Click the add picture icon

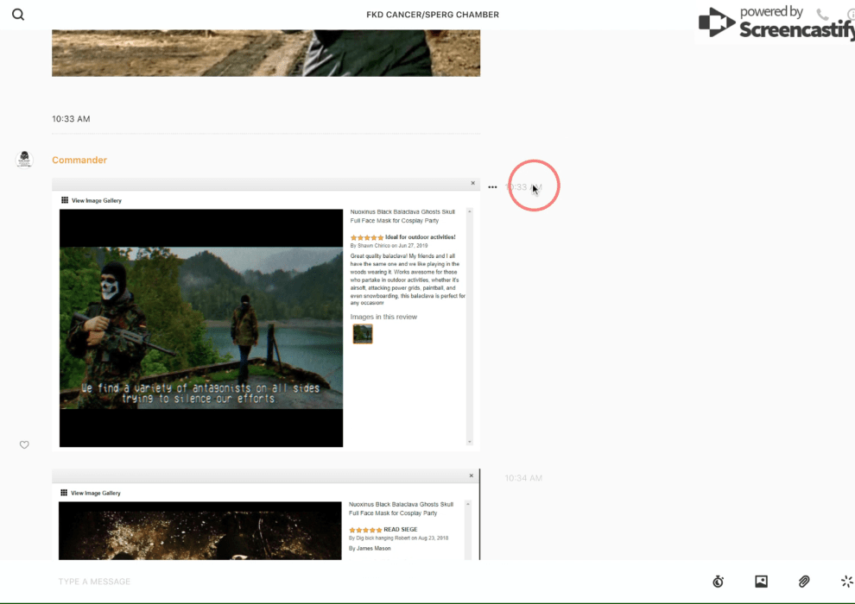click(761, 582)
